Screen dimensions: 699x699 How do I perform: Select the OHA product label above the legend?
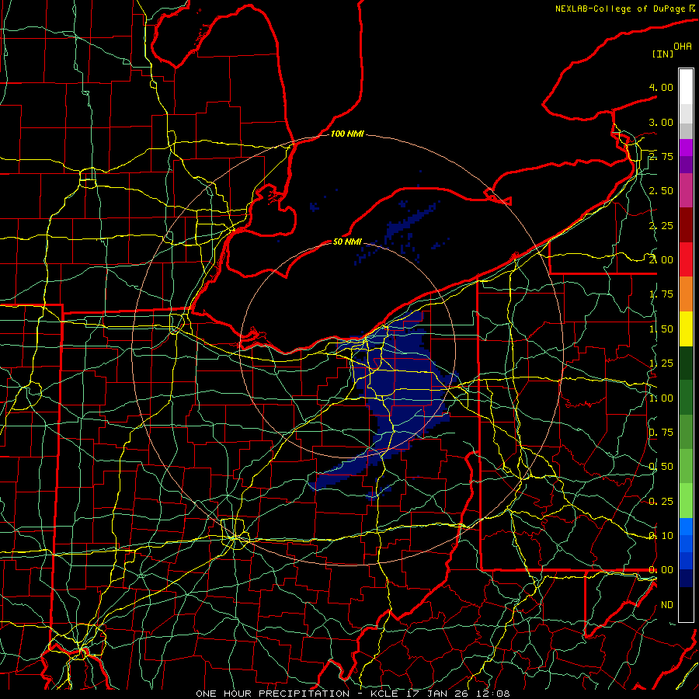pos(683,47)
